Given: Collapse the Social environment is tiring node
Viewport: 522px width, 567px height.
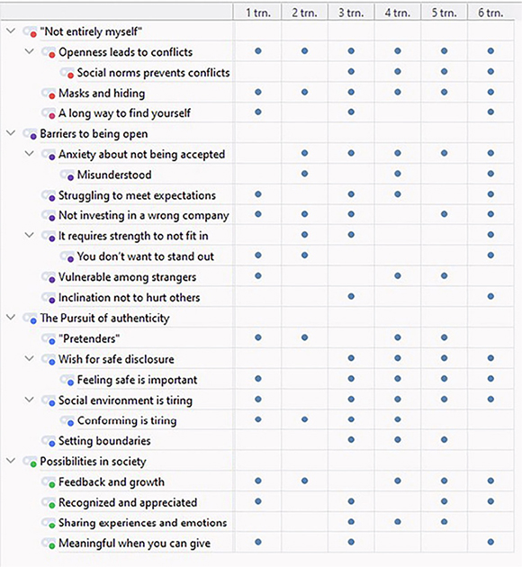Looking at the screenshot, I should click(x=30, y=400).
